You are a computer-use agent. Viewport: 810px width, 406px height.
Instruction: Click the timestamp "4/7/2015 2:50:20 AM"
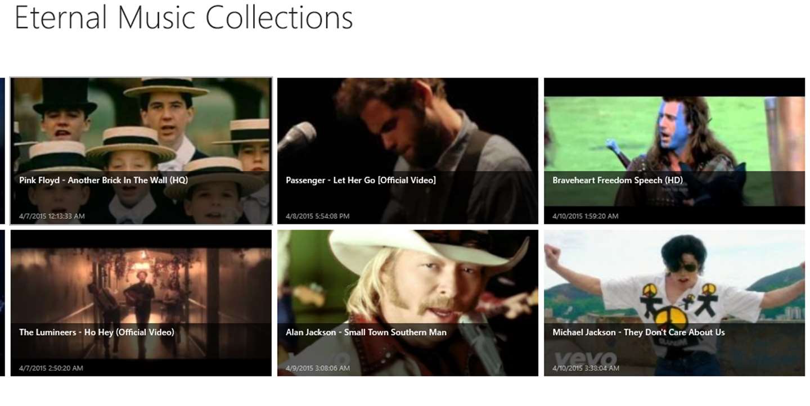coord(51,368)
